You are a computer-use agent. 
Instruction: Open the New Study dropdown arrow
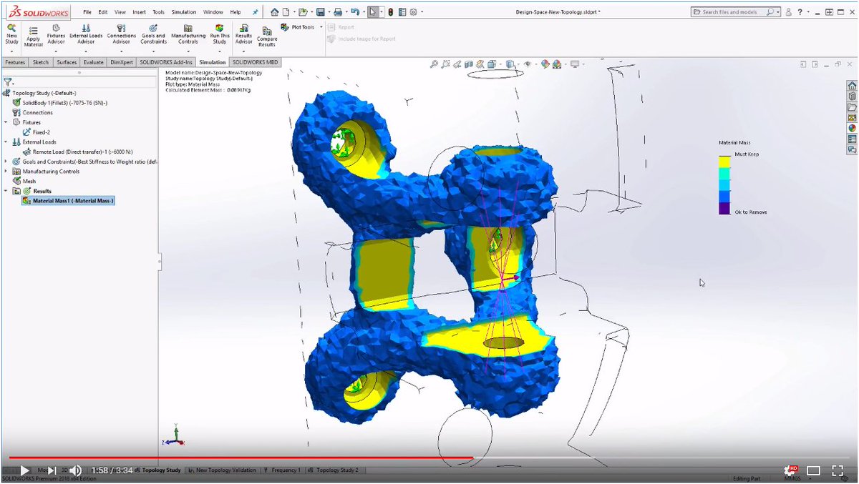tap(11, 50)
